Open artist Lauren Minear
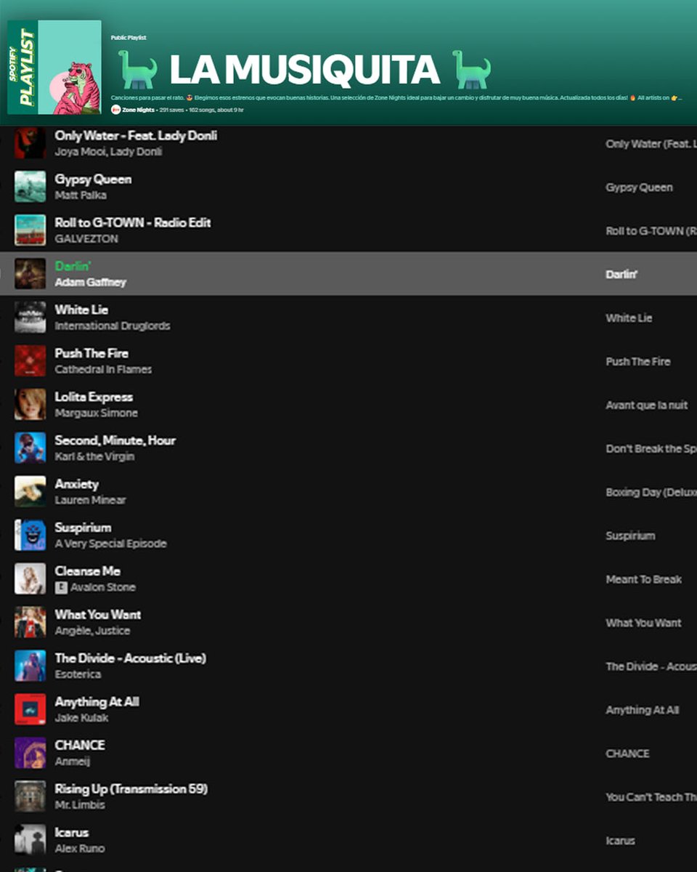Viewport: 697px width, 872px height. click(90, 501)
